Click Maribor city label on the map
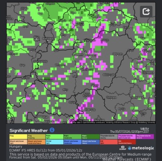 (x=25, y=78)
